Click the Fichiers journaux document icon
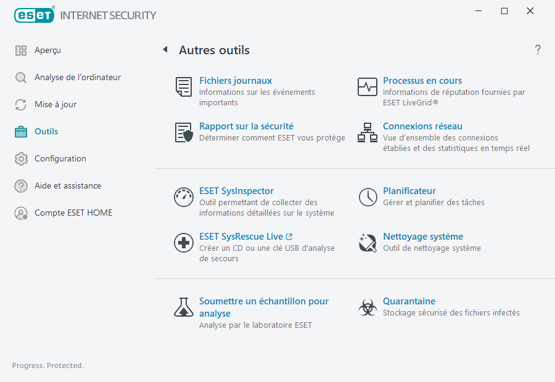 184,87
